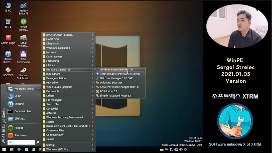Open the Registry Editor PE desktop icon

click(24, 9)
